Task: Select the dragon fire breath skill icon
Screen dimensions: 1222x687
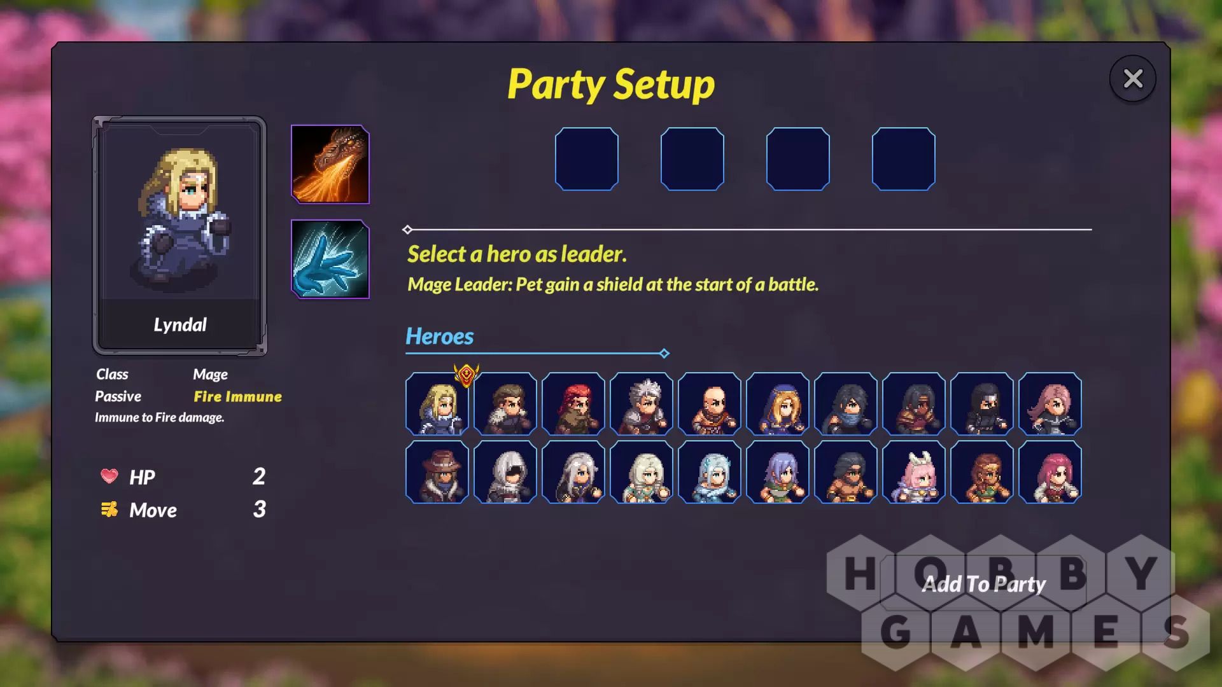Action: pyautogui.click(x=330, y=164)
